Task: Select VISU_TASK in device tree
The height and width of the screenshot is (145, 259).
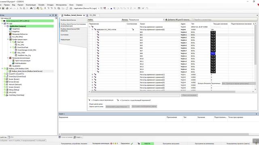Action: (x=21, y=53)
